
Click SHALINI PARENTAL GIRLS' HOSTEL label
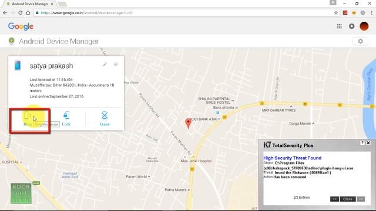click(214, 100)
